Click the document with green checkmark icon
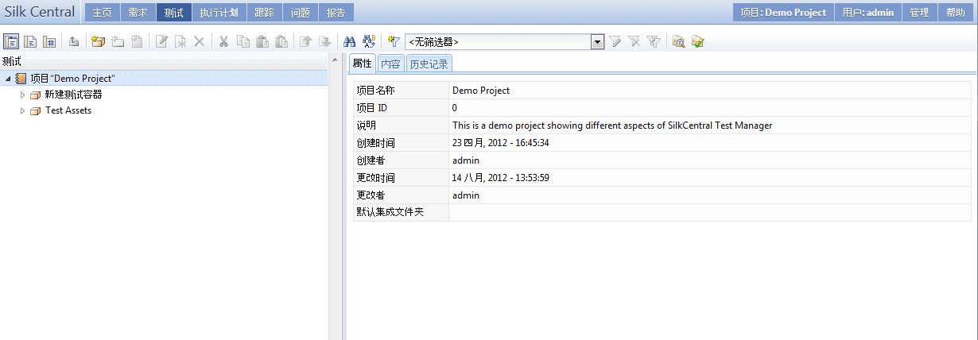978x340 pixels. [698, 42]
